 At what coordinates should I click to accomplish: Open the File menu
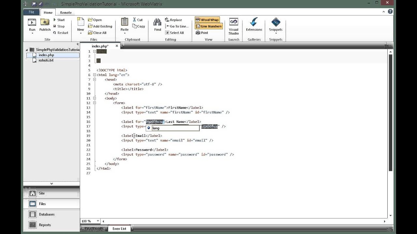31,12
